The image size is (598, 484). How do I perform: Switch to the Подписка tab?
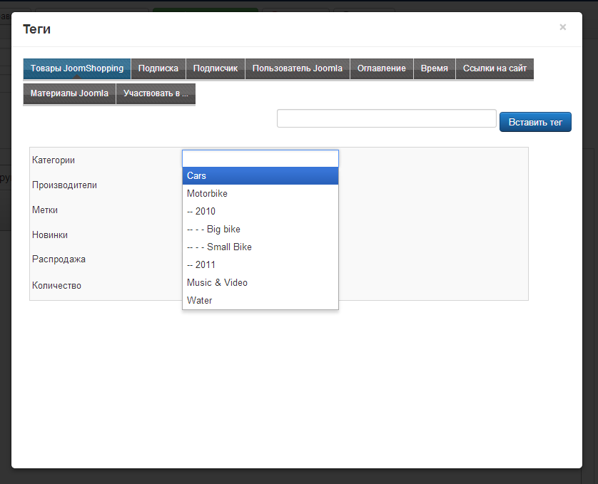pos(158,68)
